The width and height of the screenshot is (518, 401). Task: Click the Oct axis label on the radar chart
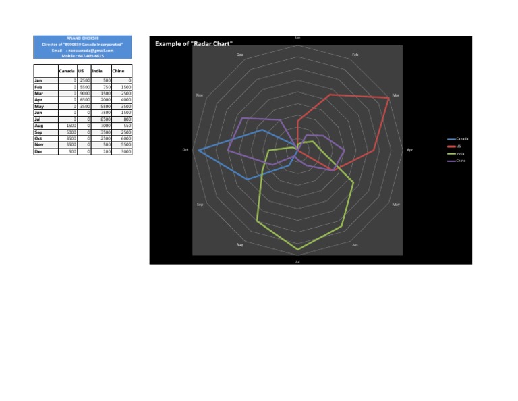pyautogui.click(x=185, y=150)
